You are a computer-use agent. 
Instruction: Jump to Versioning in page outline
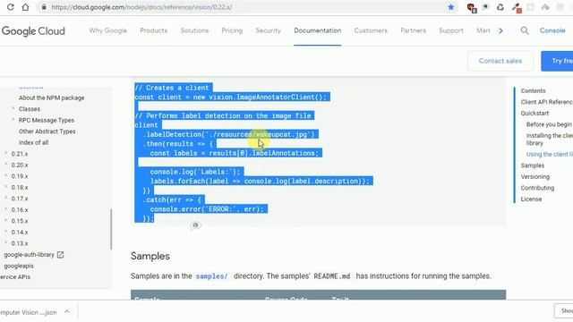coord(535,177)
